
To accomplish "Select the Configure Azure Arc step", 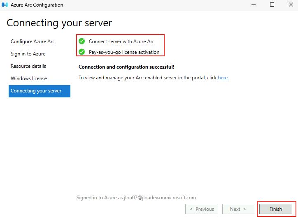I will pos(33,41).
